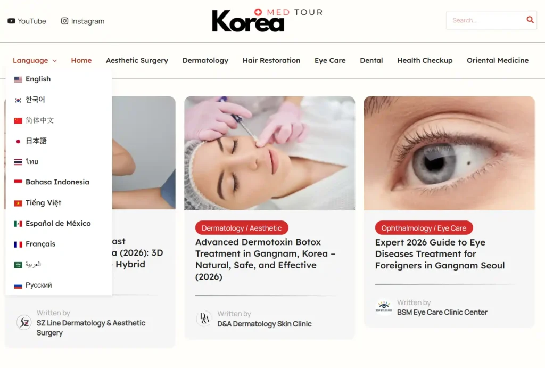Select Français from the language list

41,244
